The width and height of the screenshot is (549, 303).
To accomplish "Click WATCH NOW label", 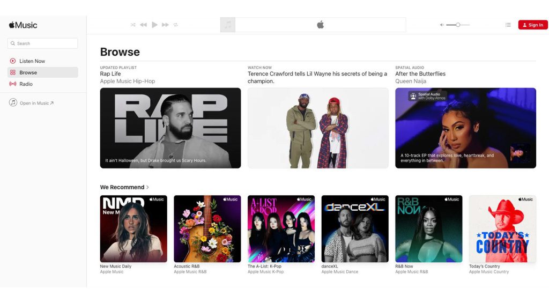I will click(260, 68).
